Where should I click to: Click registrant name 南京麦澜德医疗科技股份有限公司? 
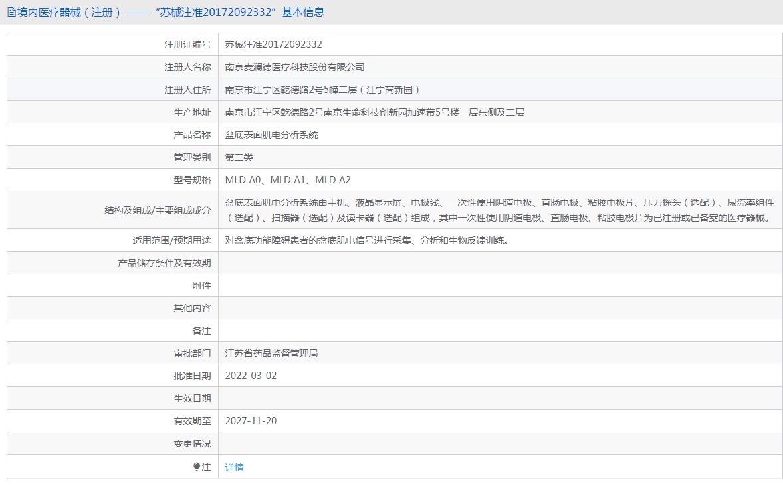(x=294, y=67)
